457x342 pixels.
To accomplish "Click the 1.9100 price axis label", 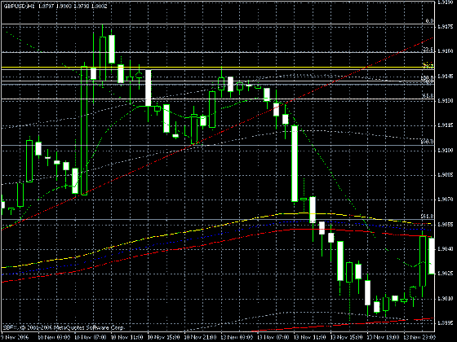I will pyautogui.click(x=446, y=151).
